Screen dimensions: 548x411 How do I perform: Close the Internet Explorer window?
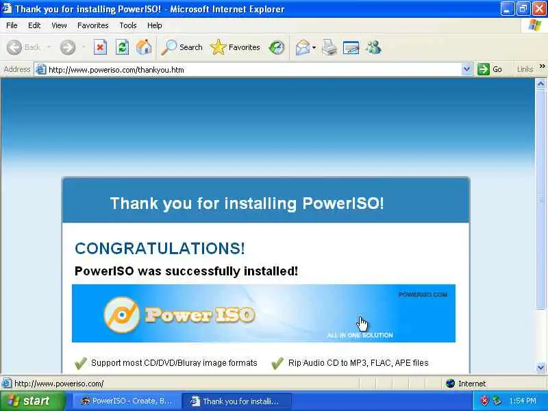pyautogui.click(x=539, y=9)
